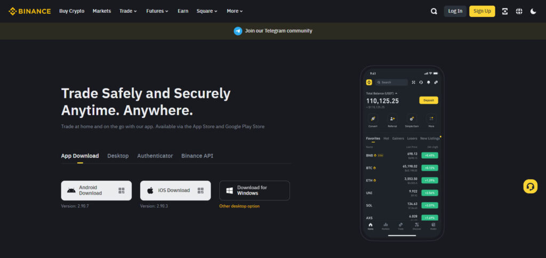Switch to the Authenticator tab
The width and height of the screenshot is (546, 258).
pos(155,156)
